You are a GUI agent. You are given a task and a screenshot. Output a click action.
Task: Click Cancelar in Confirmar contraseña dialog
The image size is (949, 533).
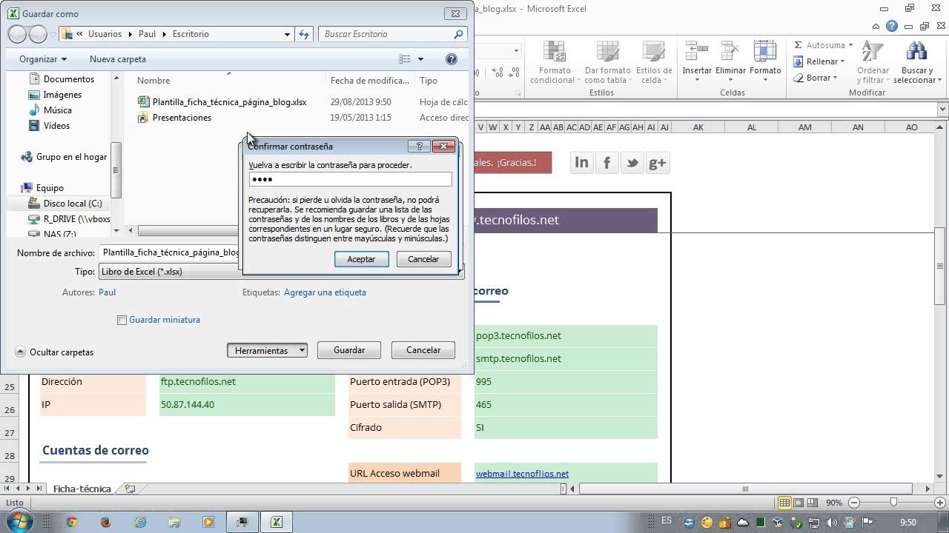click(423, 259)
